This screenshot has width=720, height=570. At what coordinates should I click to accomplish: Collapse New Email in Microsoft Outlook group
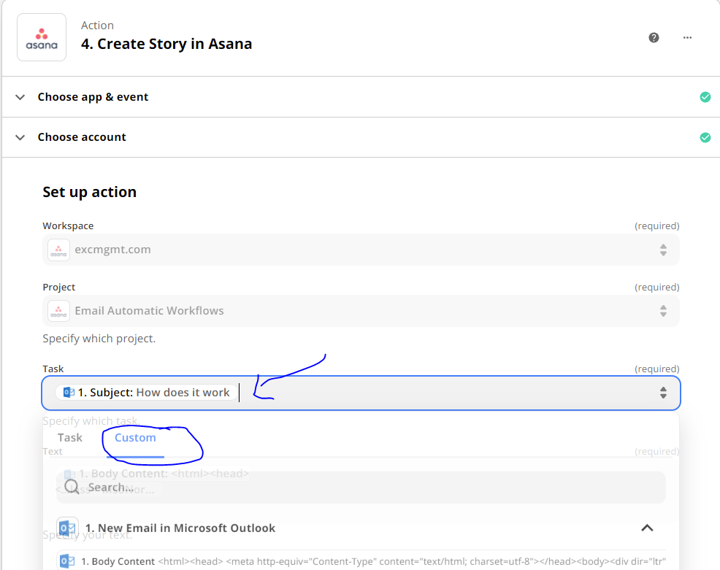click(647, 528)
